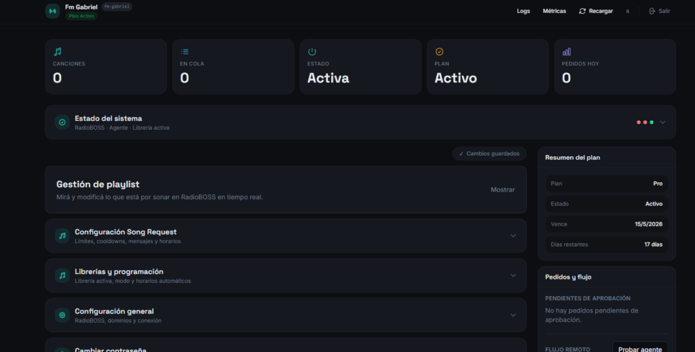This screenshot has width=695, height=352.
Task: Click the Activo value in Plan card
Action: 455,78
